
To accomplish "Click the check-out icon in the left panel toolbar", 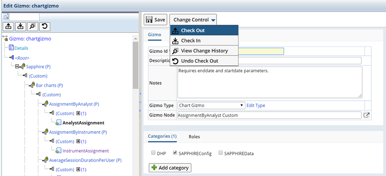I will (8, 26).
